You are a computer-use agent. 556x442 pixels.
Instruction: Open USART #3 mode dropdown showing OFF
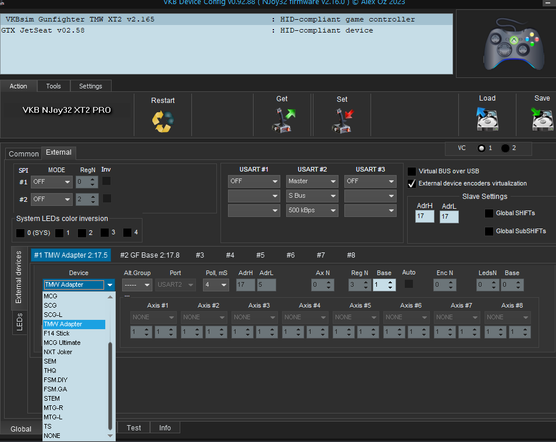(370, 181)
